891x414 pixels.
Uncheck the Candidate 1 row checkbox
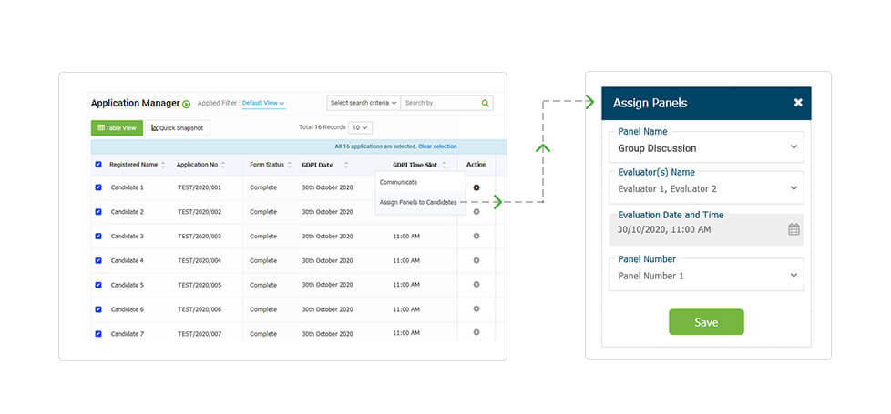coord(98,187)
